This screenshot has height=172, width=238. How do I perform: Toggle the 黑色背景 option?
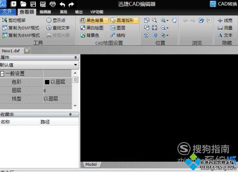[x=94, y=20]
